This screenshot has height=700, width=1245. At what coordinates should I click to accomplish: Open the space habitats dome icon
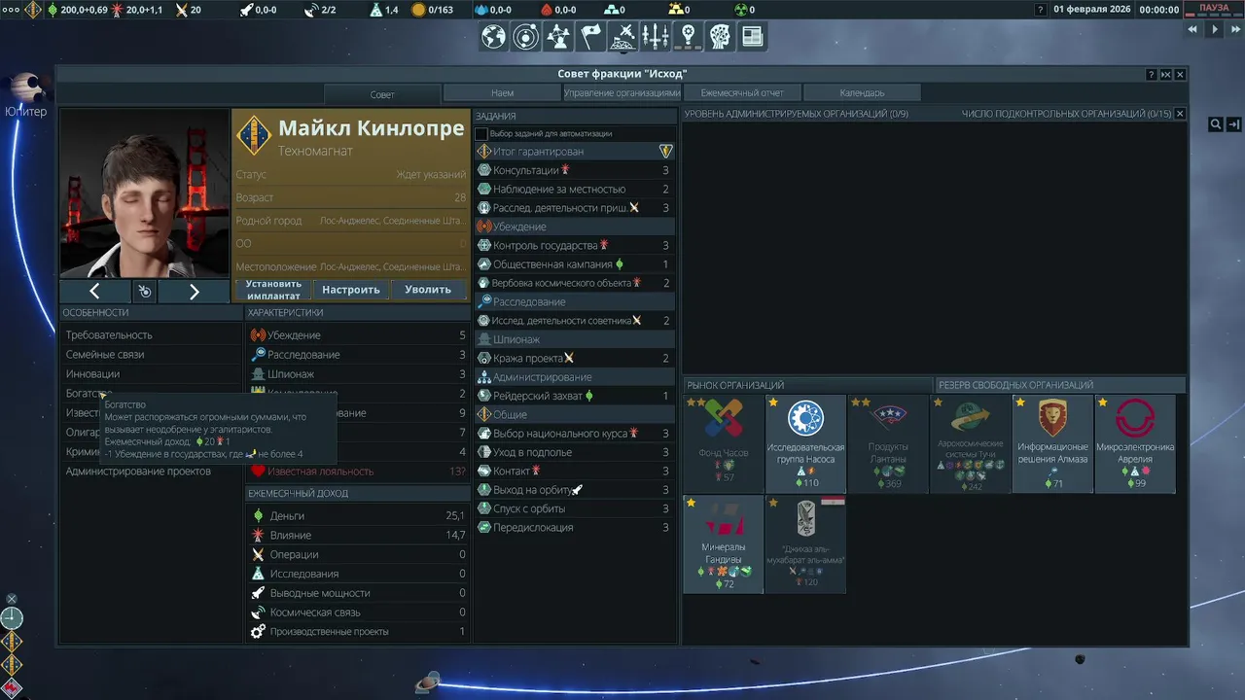pyautogui.click(x=622, y=37)
